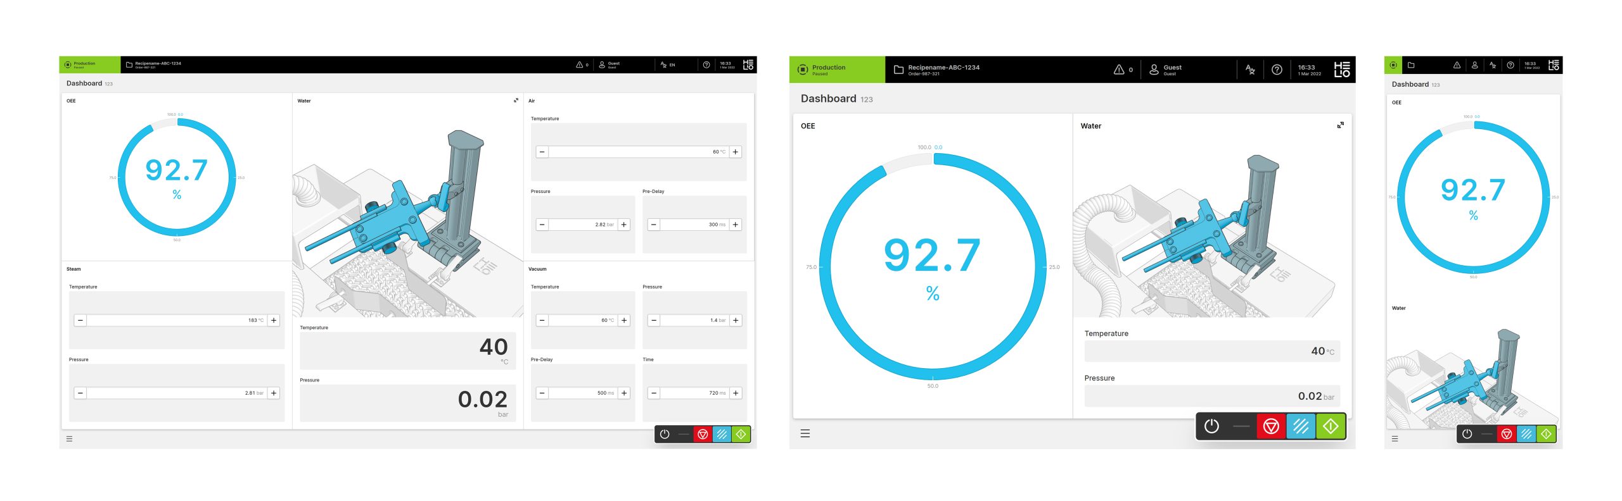1622x501 pixels.
Task: Open hamburger menu in narrow dashboard
Action: pos(1395,438)
